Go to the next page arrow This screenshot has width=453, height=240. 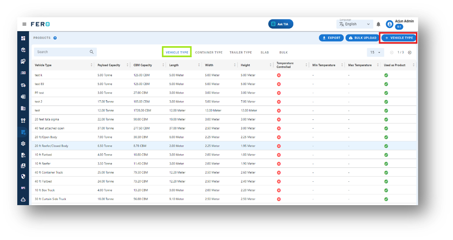(410, 52)
